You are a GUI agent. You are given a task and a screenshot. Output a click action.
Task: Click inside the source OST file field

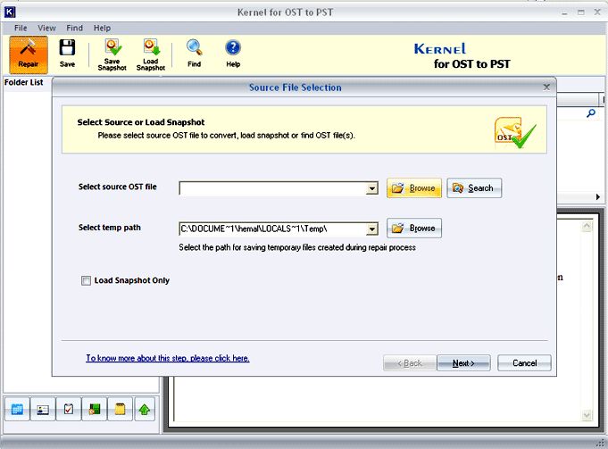(272, 188)
